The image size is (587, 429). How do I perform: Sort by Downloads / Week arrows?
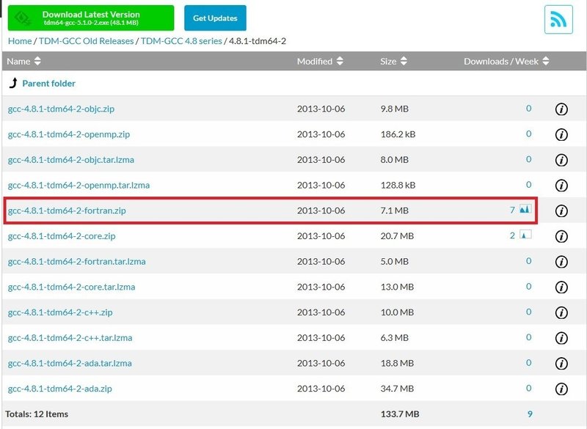(x=546, y=61)
